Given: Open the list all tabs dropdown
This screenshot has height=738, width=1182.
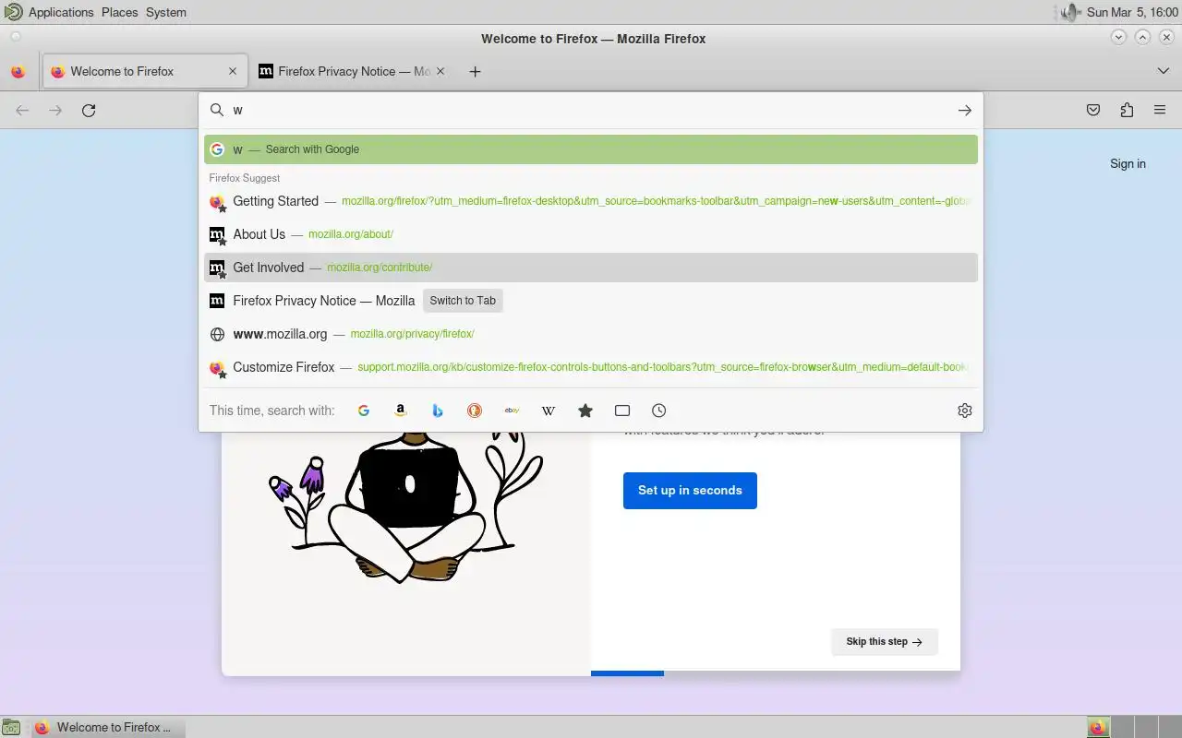Looking at the screenshot, I should click(1164, 72).
